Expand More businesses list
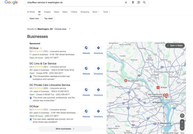 65,129
